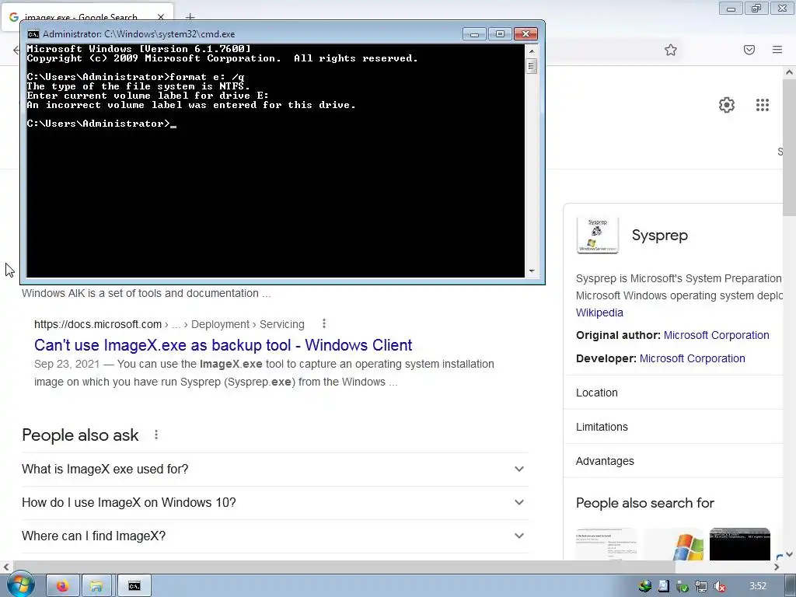796x597 pixels.
Task: Maximize the cmd.exe command window
Action: [500, 34]
